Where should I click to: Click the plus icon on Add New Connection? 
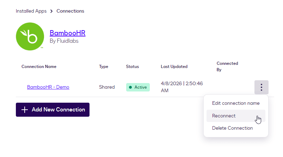pyautogui.click(x=25, y=110)
